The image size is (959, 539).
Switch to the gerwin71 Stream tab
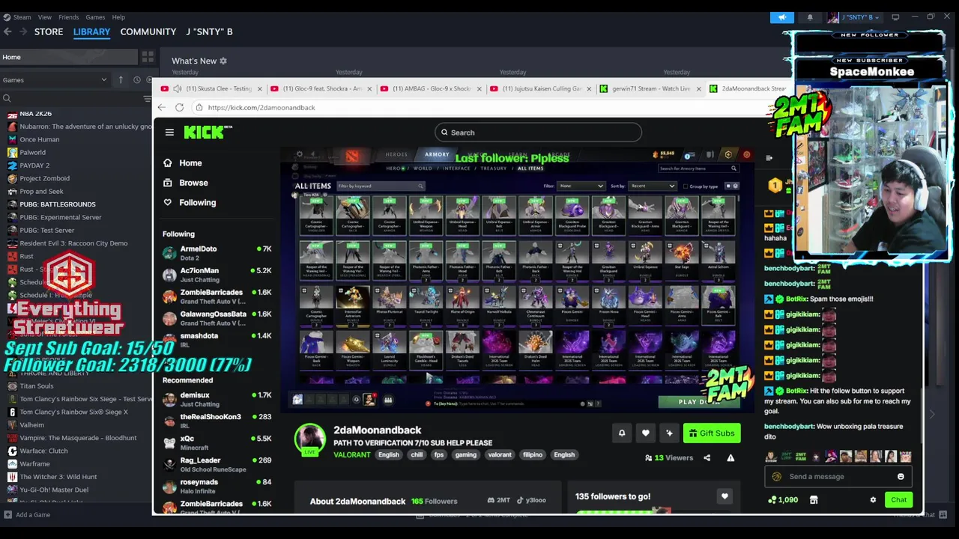tap(651, 88)
